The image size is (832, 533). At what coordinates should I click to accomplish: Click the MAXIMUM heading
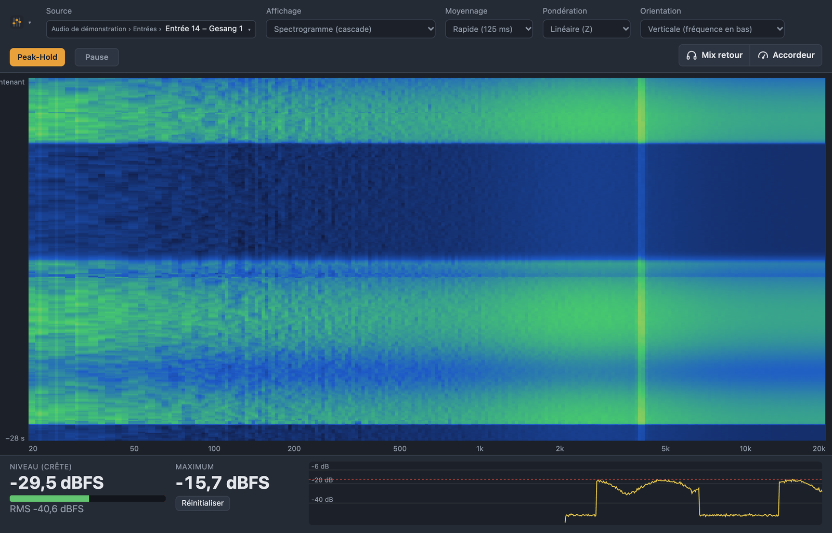pyautogui.click(x=194, y=467)
